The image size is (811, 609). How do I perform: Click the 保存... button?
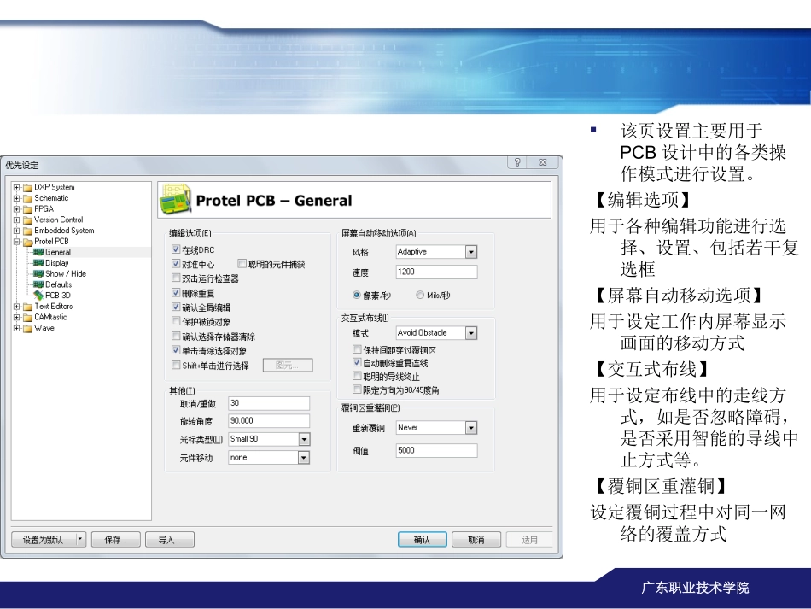[116, 539]
